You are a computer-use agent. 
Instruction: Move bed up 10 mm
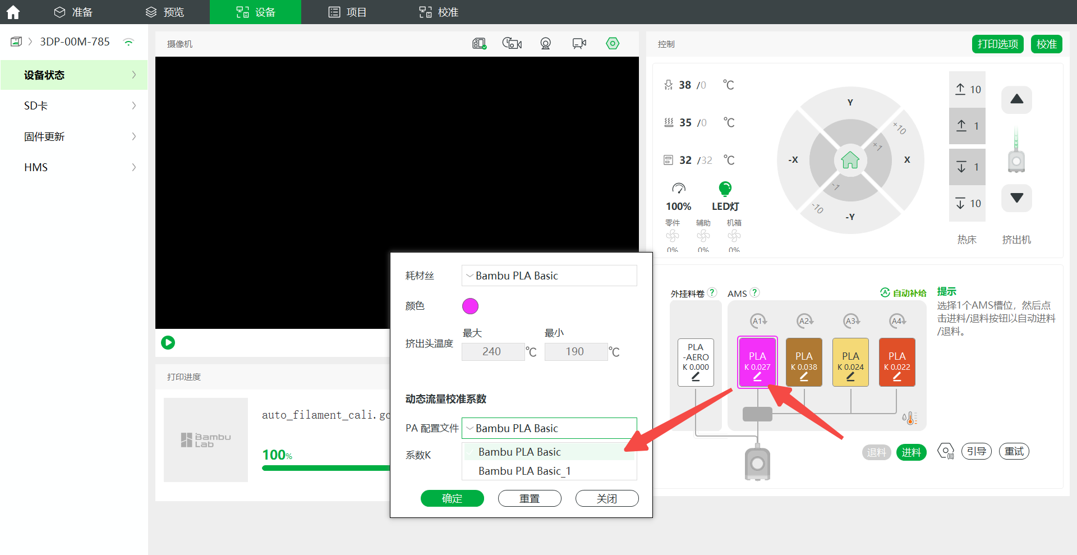(967, 89)
